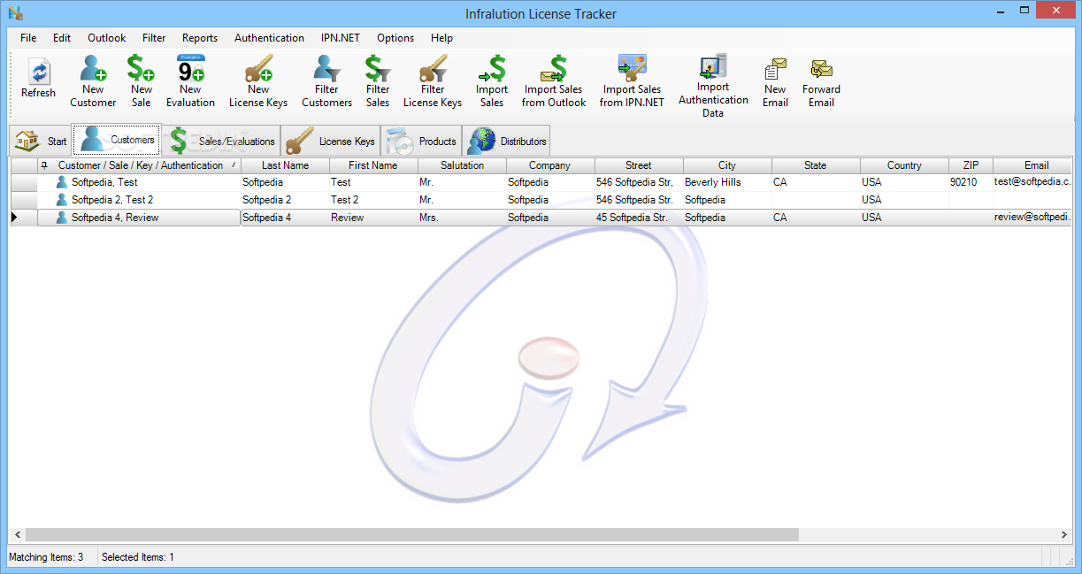Switch to the Sales/Evaluations tab
Viewport: 1082px width, 574px height.
(221, 141)
